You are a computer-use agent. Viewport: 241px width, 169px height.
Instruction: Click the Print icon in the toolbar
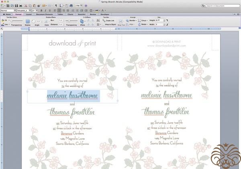coord(20,6)
